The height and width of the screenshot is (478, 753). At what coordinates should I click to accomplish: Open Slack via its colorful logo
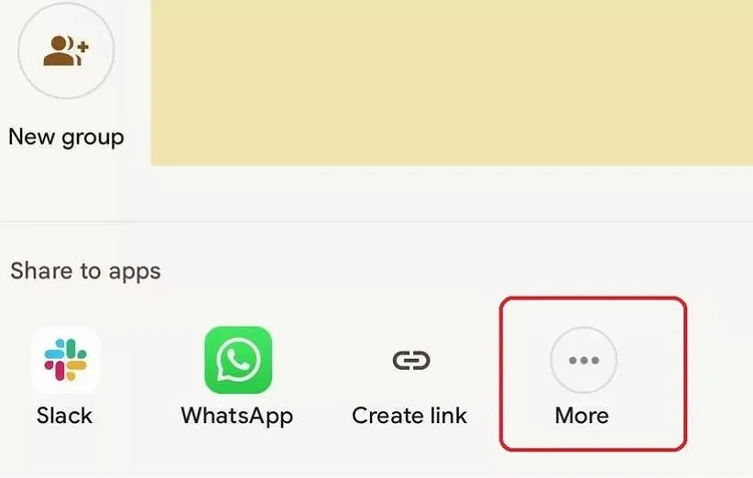pyautogui.click(x=65, y=360)
